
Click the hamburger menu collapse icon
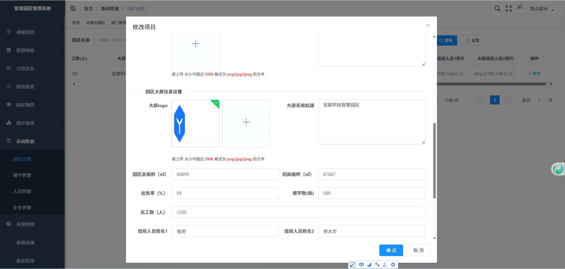pyautogui.click(x=73, y=9)
